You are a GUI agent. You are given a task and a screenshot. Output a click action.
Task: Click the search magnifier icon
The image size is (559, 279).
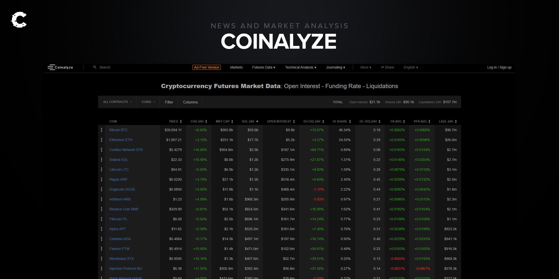tap(95, 67)
